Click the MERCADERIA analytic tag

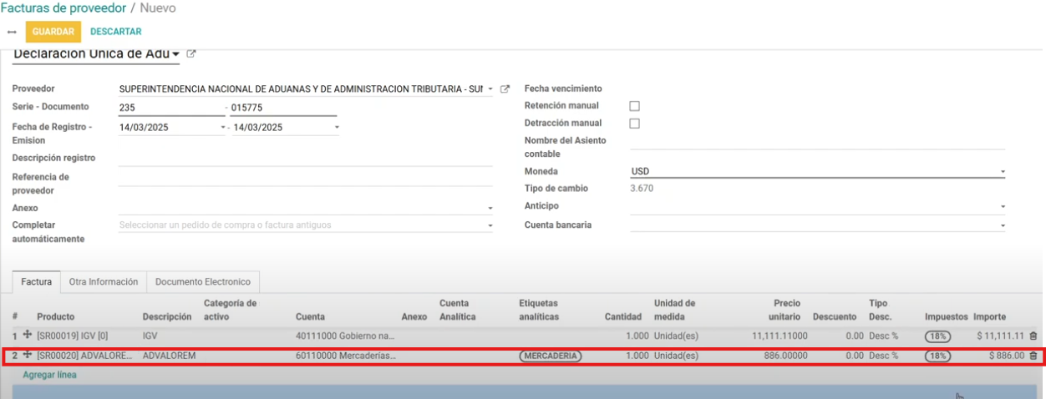pos(551,356)
